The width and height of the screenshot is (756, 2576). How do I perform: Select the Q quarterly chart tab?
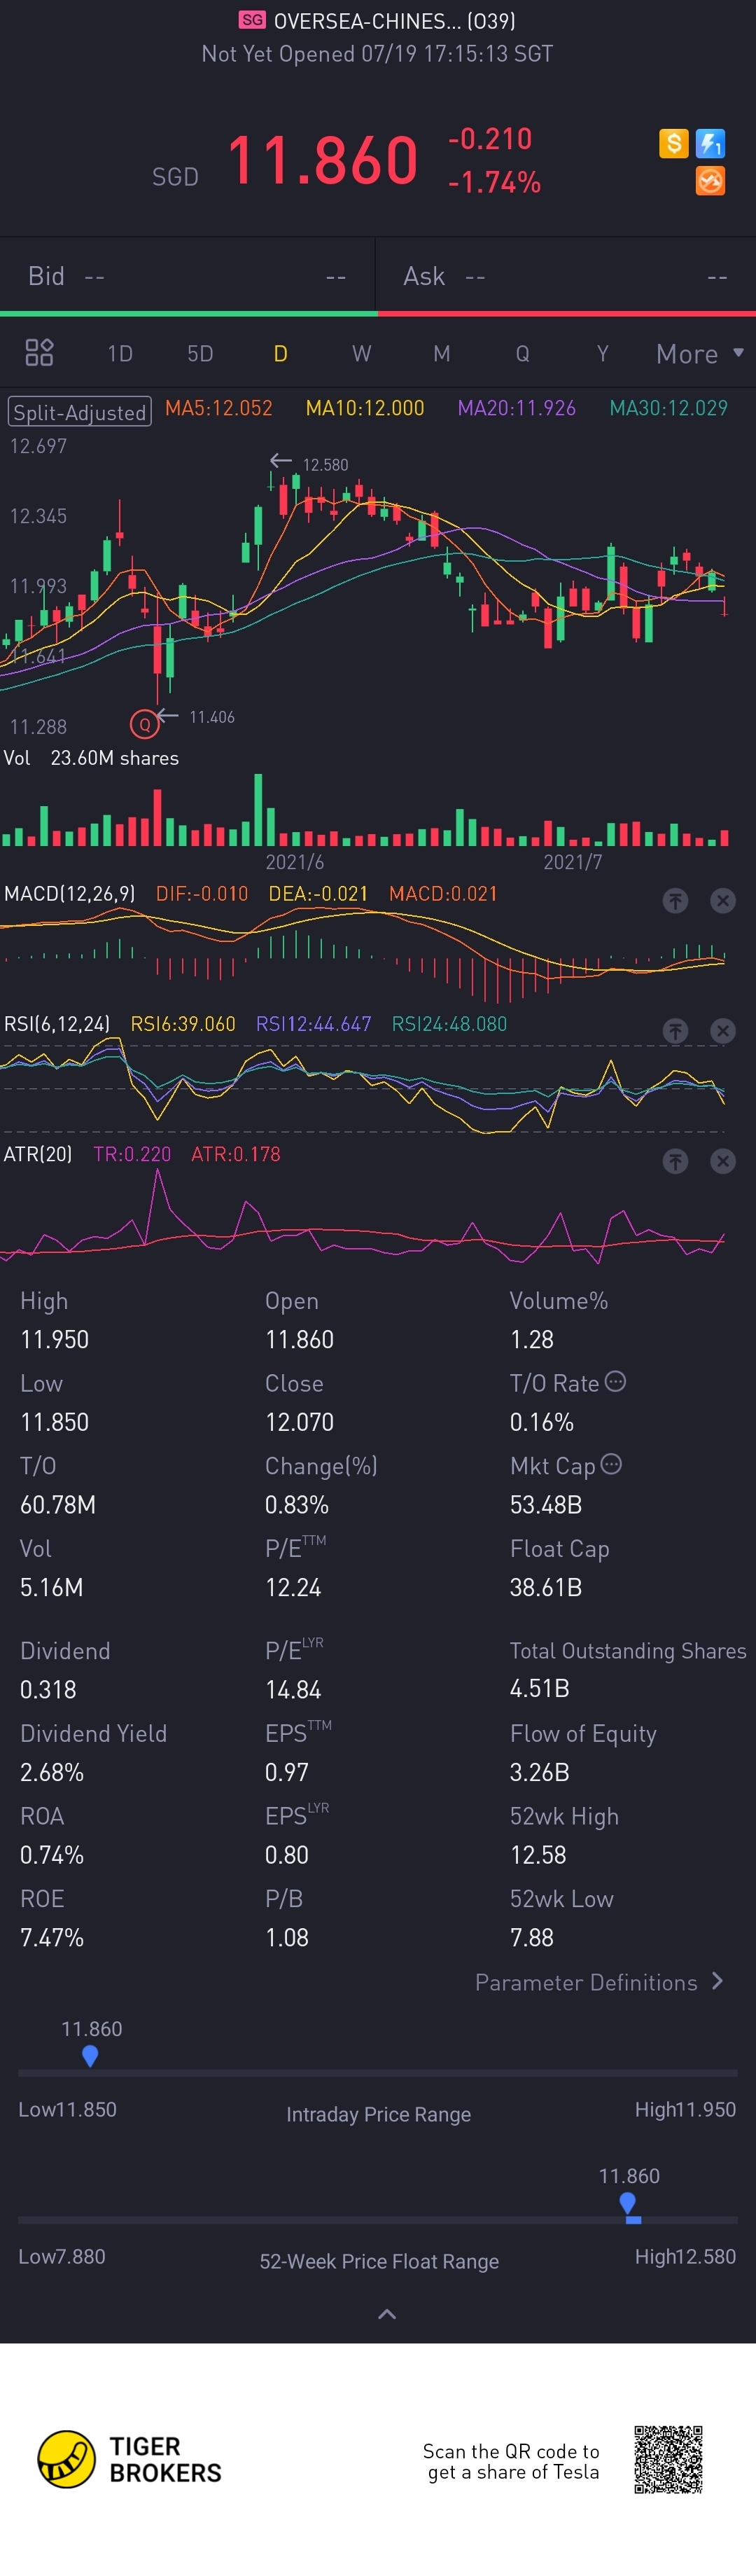[522, 353]
